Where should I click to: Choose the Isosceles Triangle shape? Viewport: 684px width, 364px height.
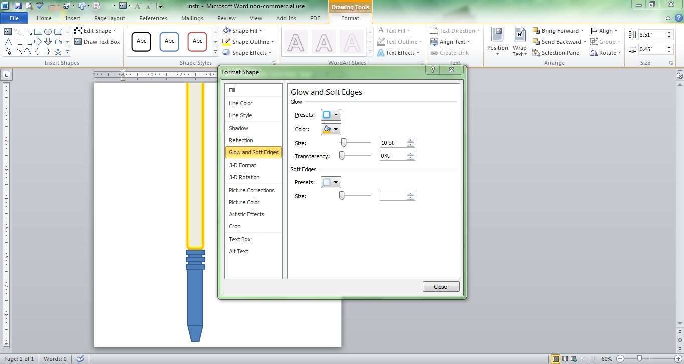(x=8, y=41)
